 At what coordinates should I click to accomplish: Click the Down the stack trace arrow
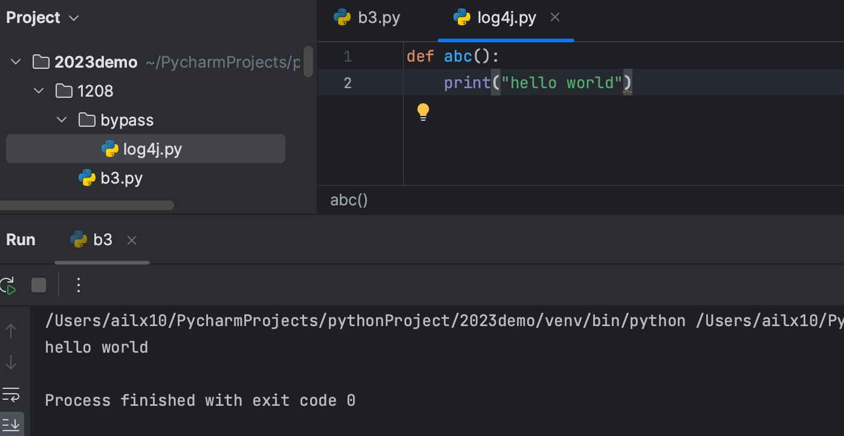[x=11, y=362]
